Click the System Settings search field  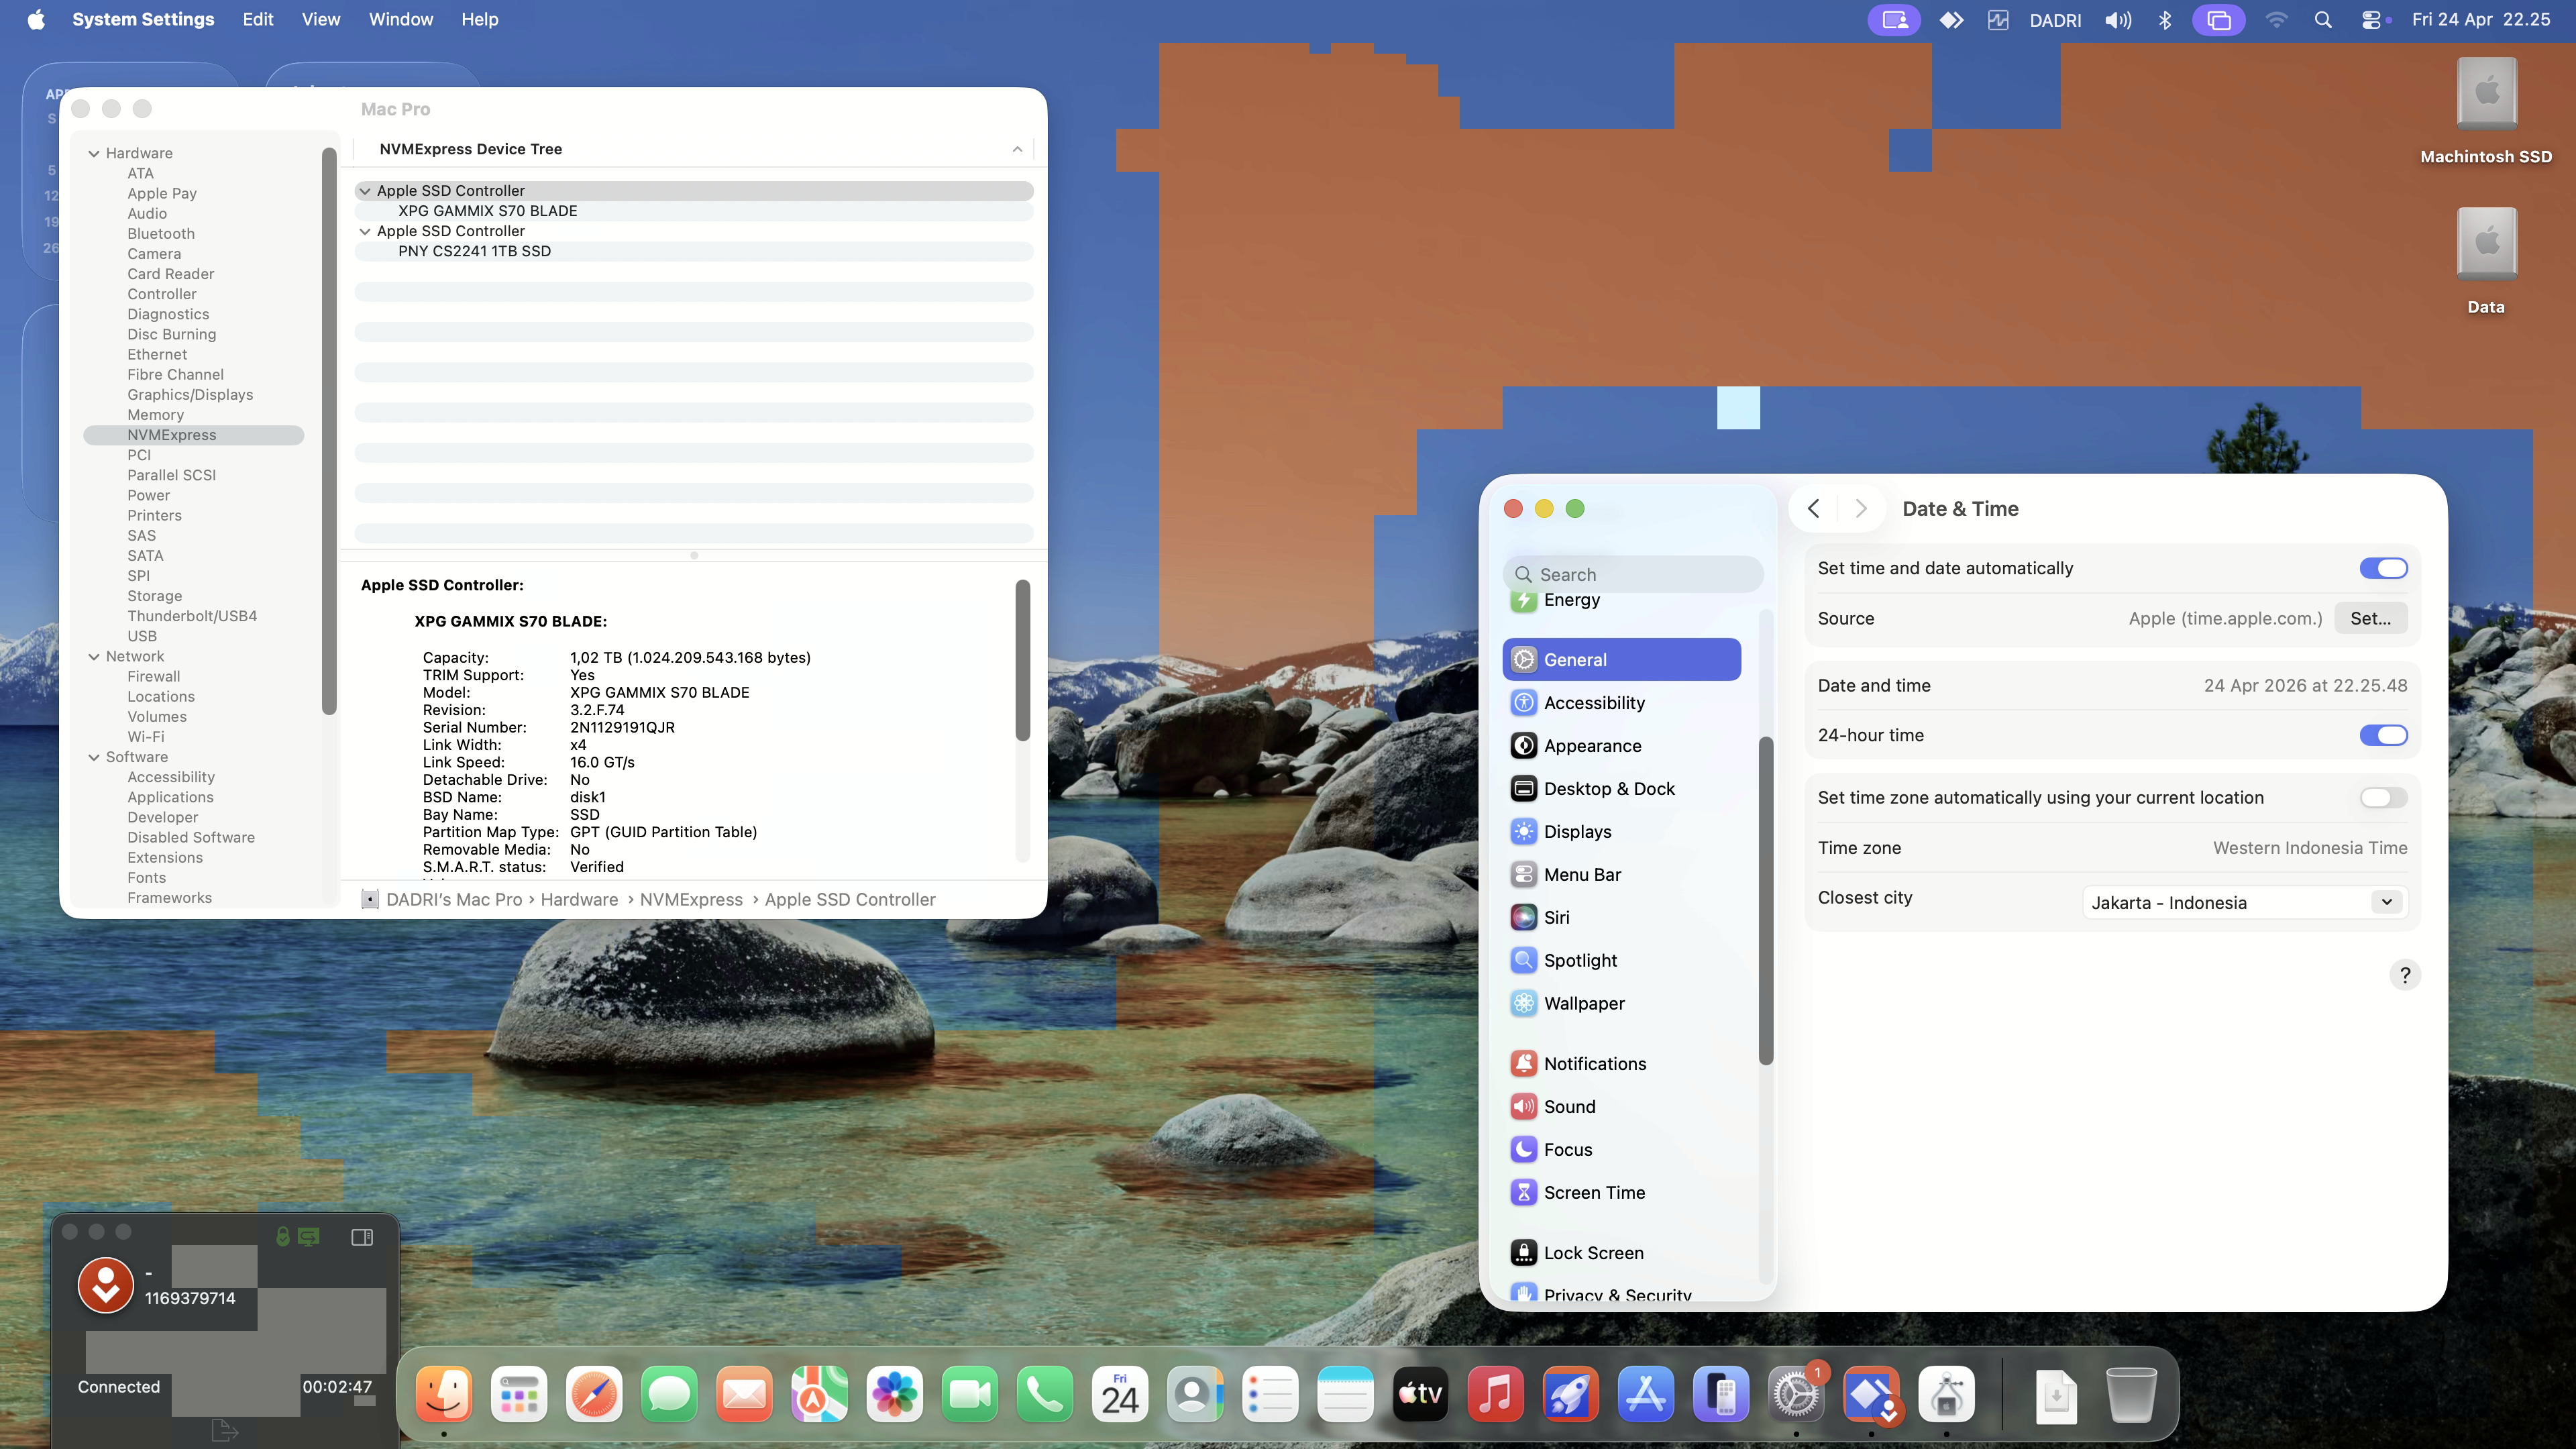click(x=1632, y=574)
